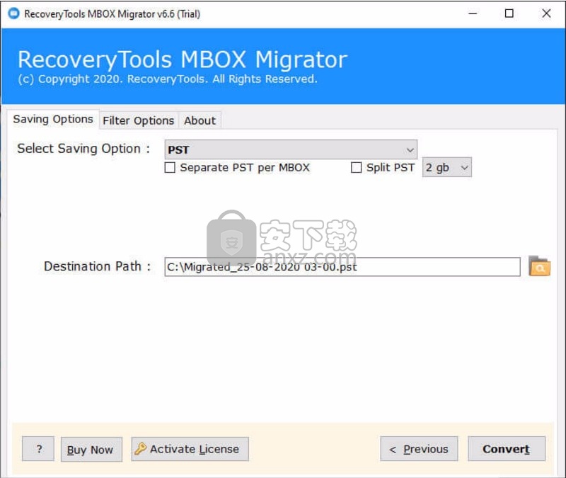Switch to the Filter Options tab
Viewport: 566px width, 478px height.
click(138, 120)
